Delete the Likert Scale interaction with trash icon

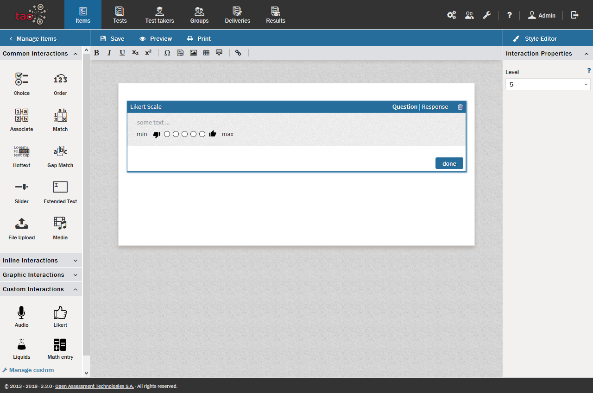pyautogui.click(x=460, y=107)
